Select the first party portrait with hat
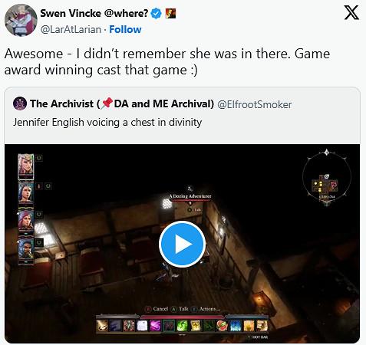The image size is (366, 345). [x=25, y=166]
